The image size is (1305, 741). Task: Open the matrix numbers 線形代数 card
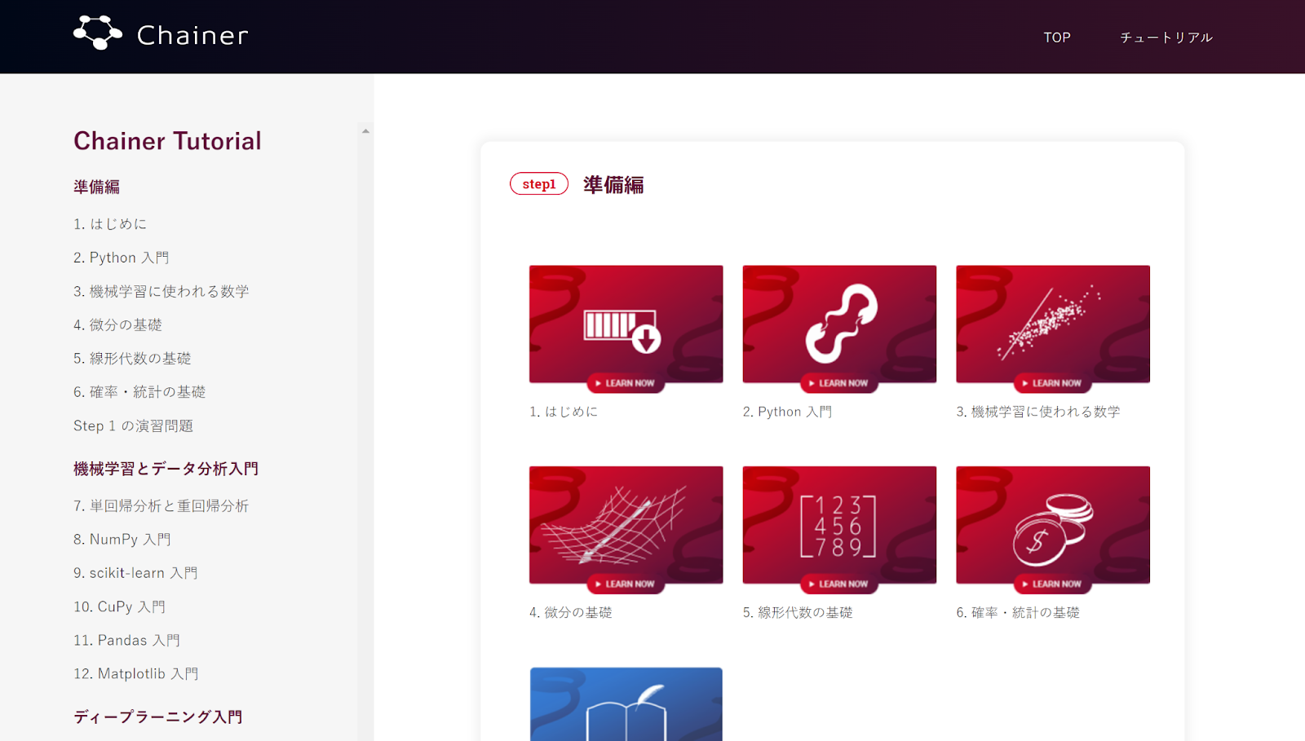(x=839, y=525)
